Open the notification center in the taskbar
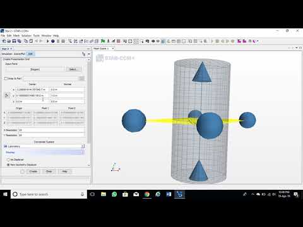This screenshot has width=303, height=227. click(x=296, y=194)
